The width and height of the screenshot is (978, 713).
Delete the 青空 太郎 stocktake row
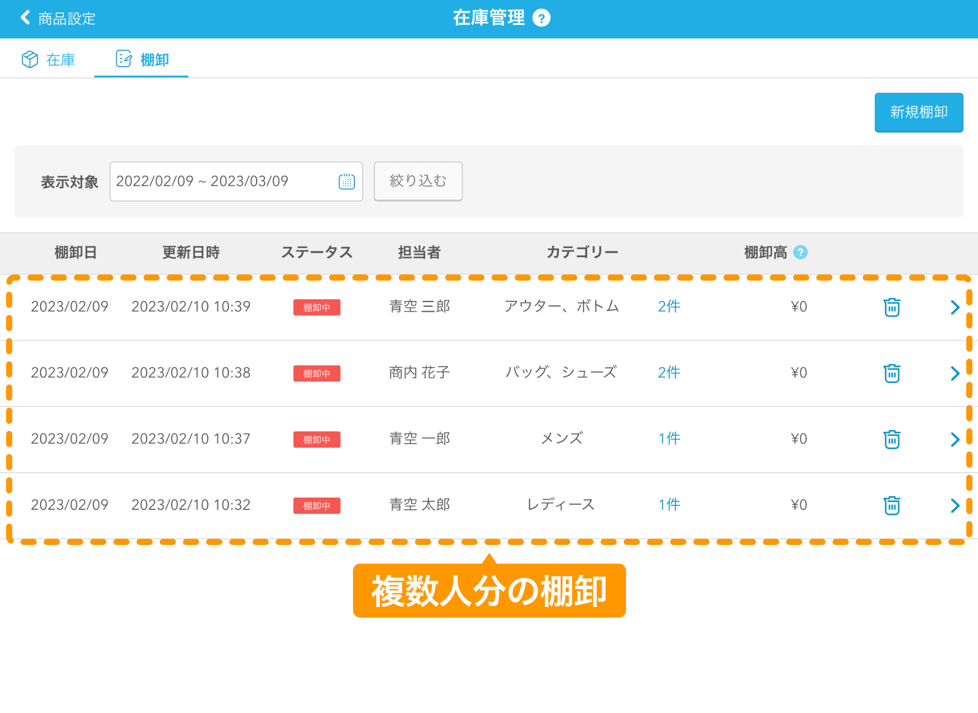(x=892, y=505)
